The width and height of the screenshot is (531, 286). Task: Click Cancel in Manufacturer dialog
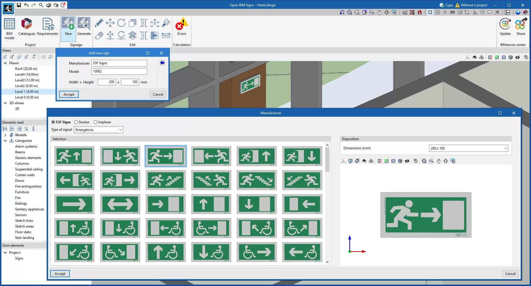coord(510,274)
